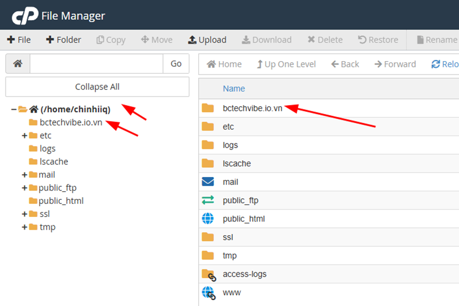Click the home icon beside the search box
The width and height of the screenshot is (459, 306).
(x=17, y=64)
